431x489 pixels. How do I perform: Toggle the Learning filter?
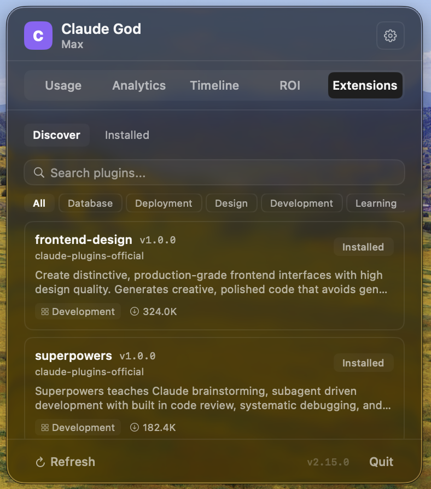click(376, 203)
